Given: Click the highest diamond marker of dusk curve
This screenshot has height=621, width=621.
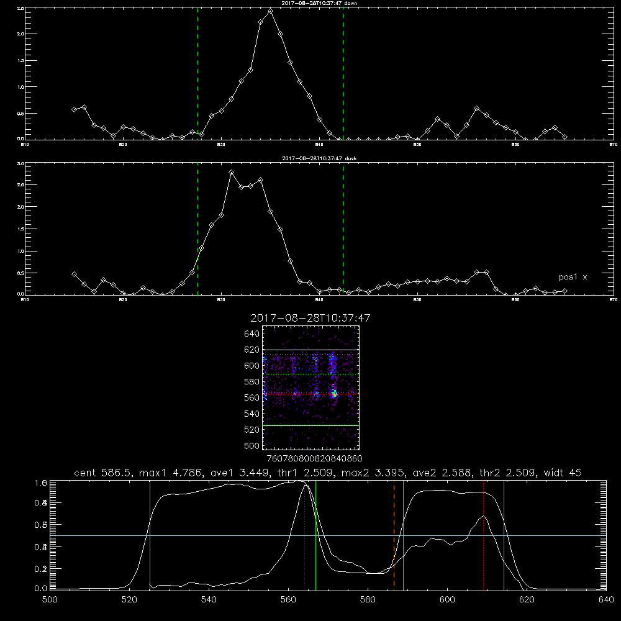Looking at the screenshot, I should (231, 172).
